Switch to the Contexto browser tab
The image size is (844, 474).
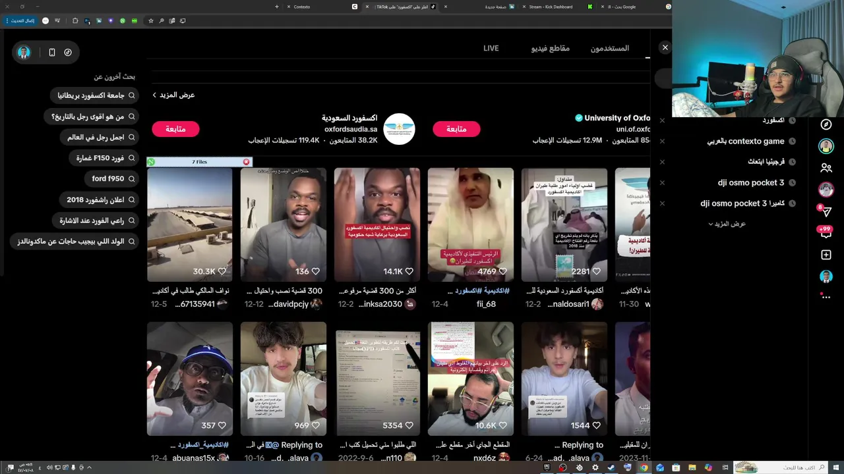[x=321, y=7]
